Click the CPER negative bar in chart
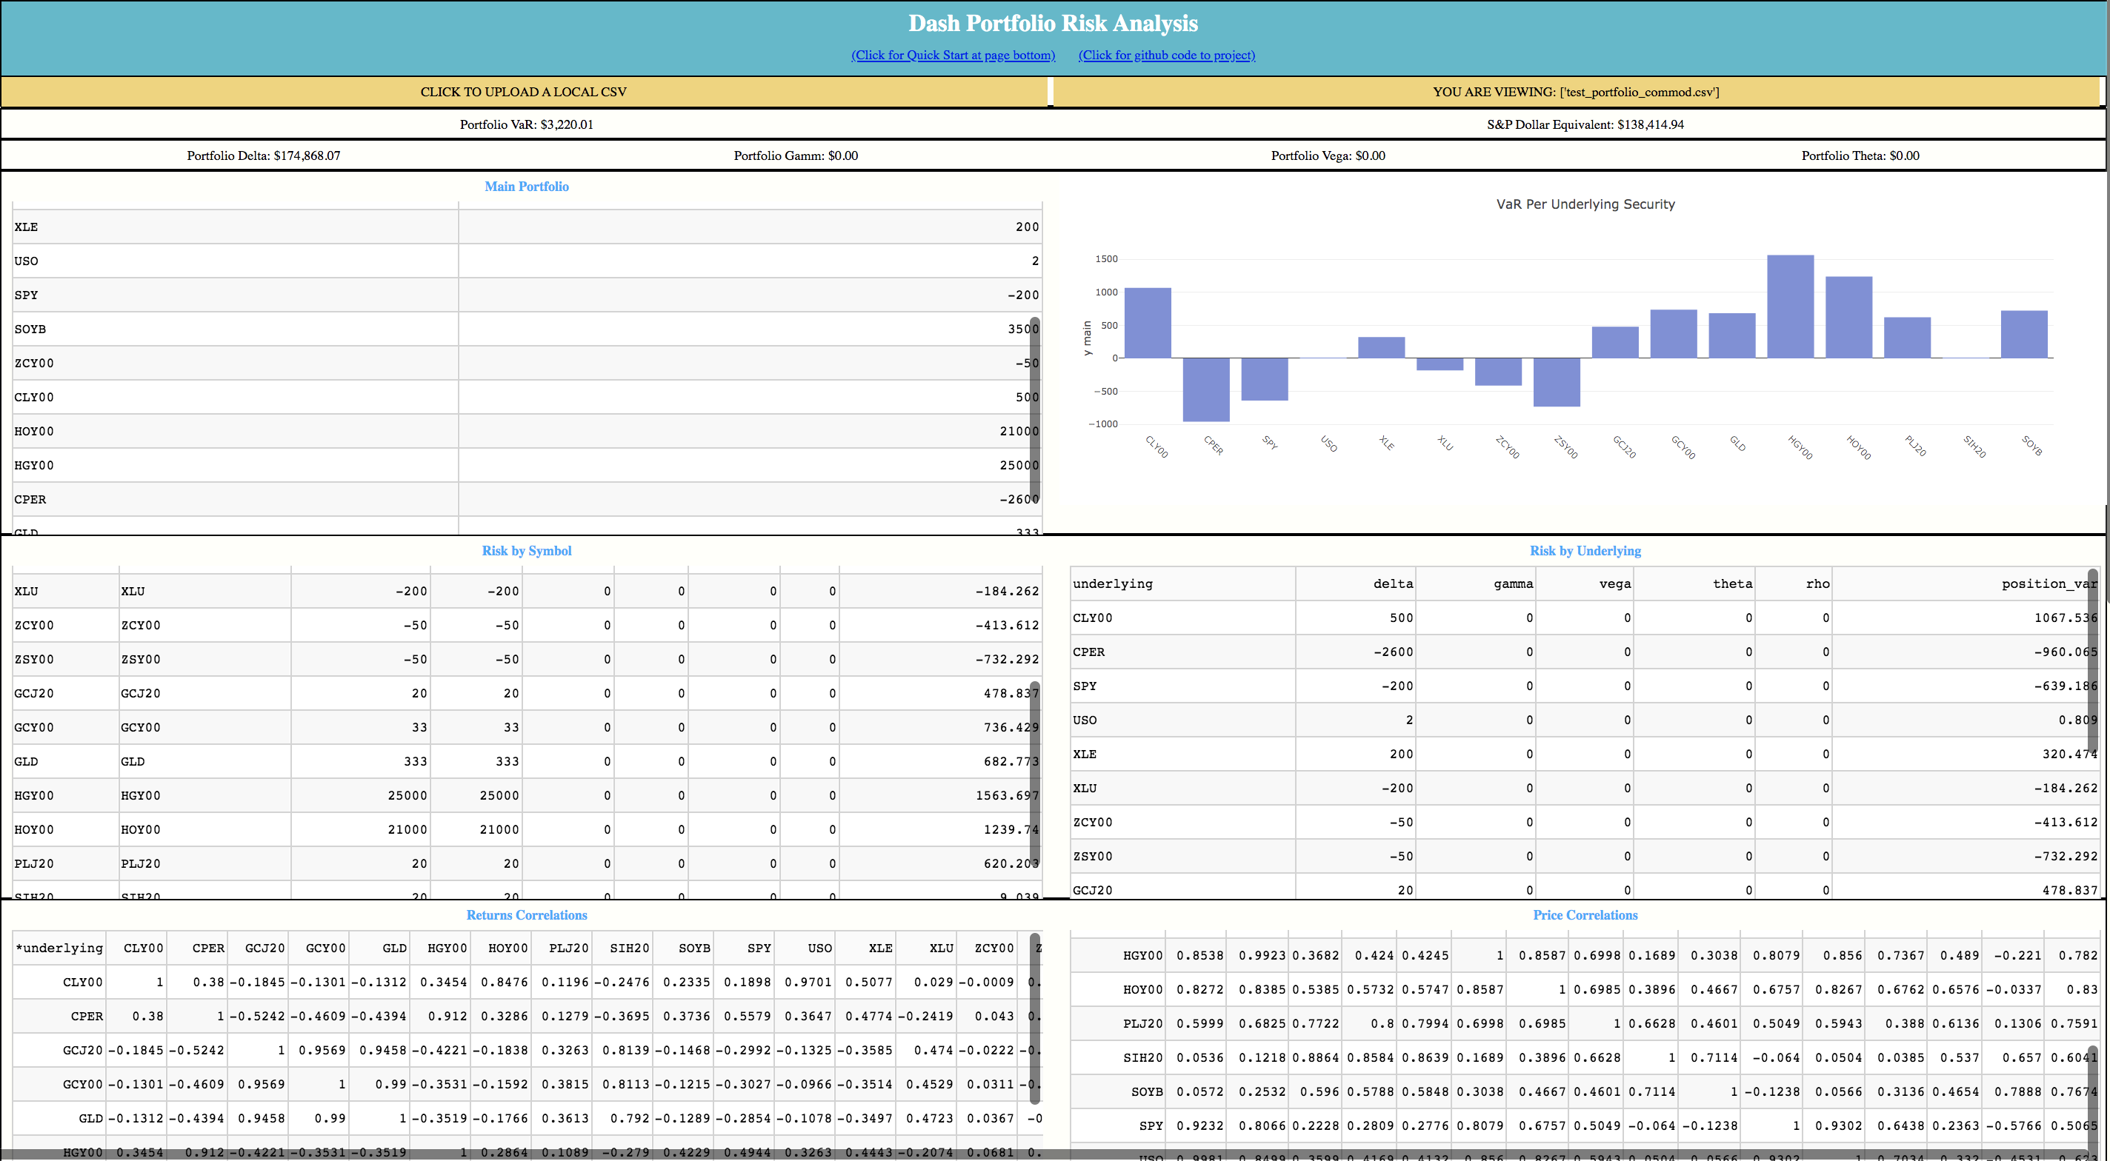The width and height of the screenshot is (2110, 1161). coord(1205,389)
